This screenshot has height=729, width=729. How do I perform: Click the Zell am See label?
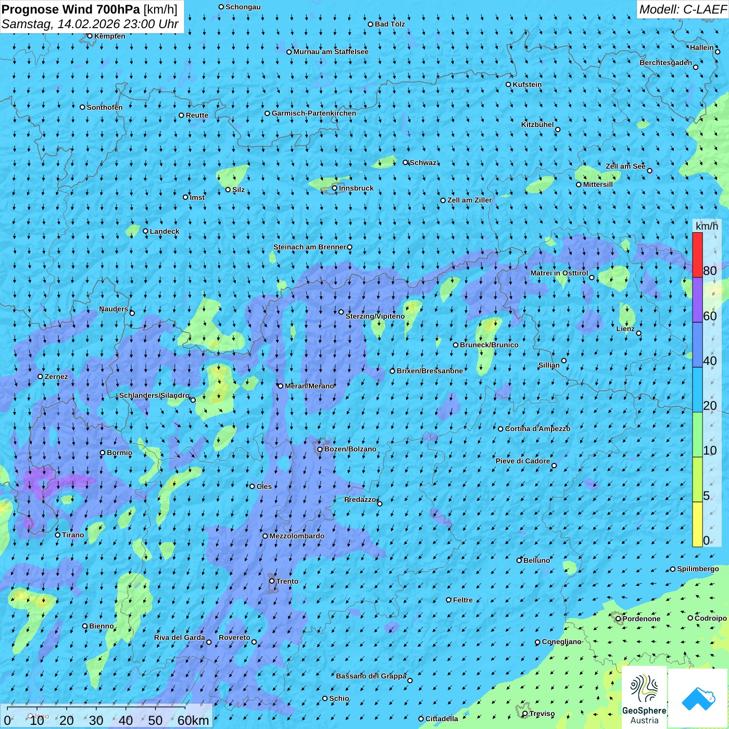tap(625, 166)
